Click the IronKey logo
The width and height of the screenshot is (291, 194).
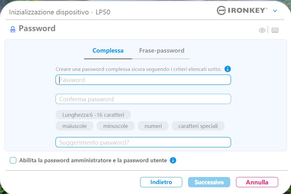click(242, 11)
